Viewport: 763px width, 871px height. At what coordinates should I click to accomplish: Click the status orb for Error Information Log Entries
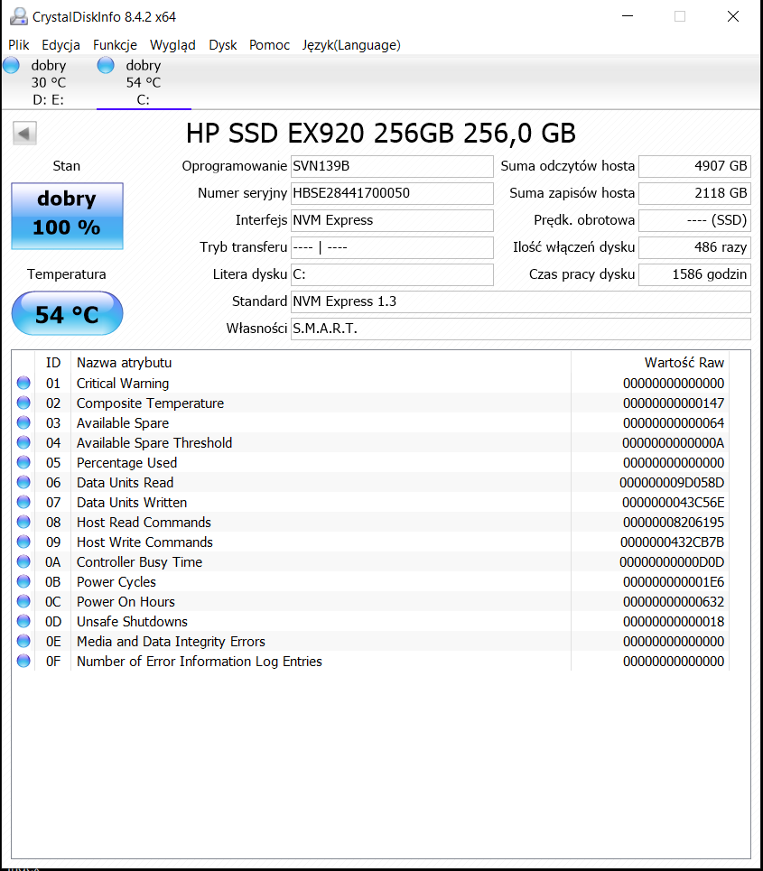pos(23,661)
